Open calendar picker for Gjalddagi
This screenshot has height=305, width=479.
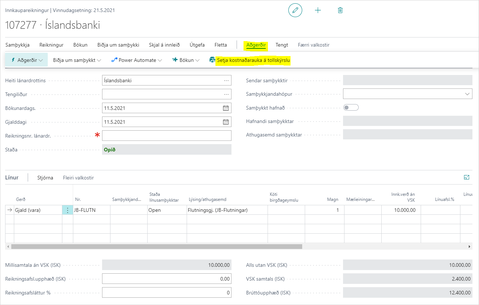click(x=226, y=122)
